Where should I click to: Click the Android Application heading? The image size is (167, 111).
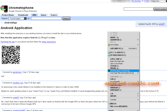point(16,28)
